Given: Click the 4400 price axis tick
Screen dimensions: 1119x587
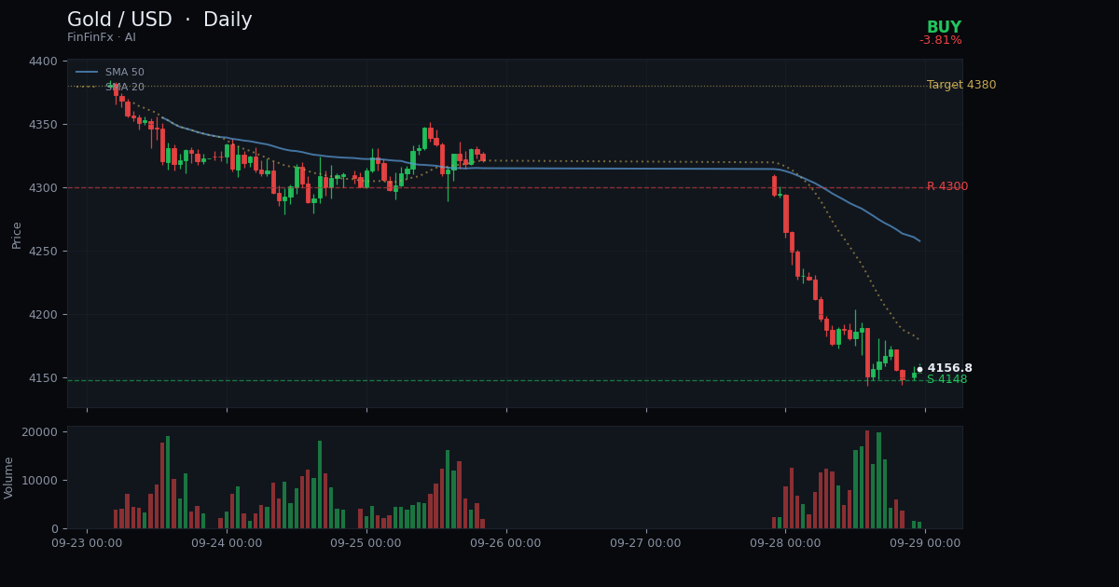Looking at the screenshot, I should coord(43,61).
